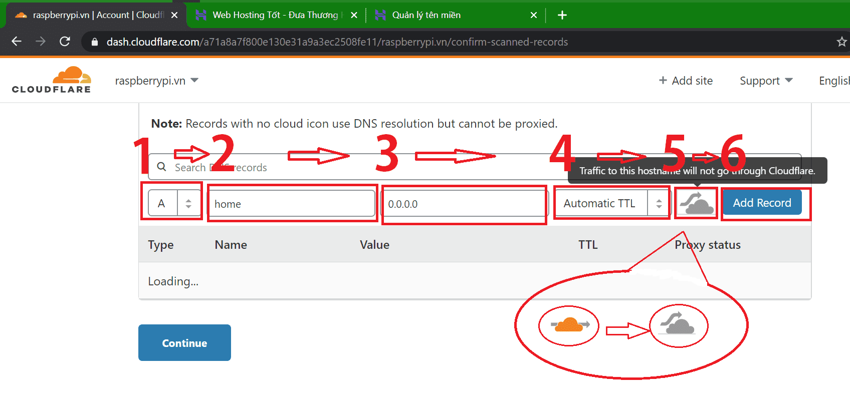850x410 pixels.
Task: Click the search magnifier icon
Action: pyautogui.click(x=161, y=167)
